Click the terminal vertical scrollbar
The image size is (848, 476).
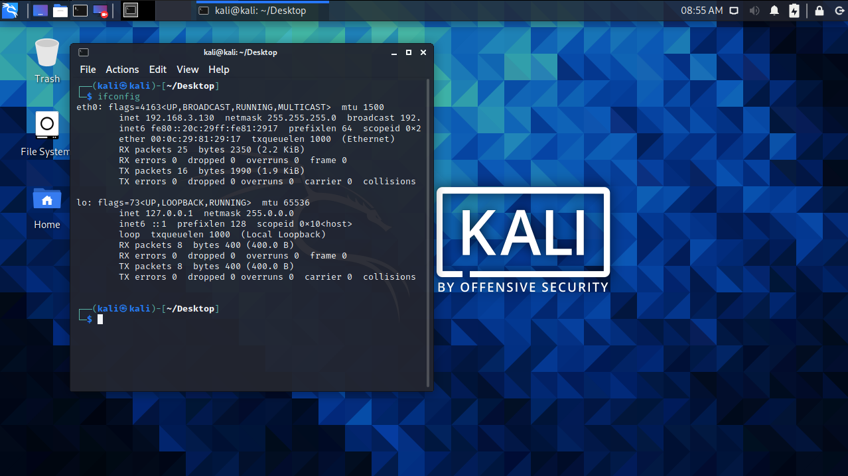(428, 232)
